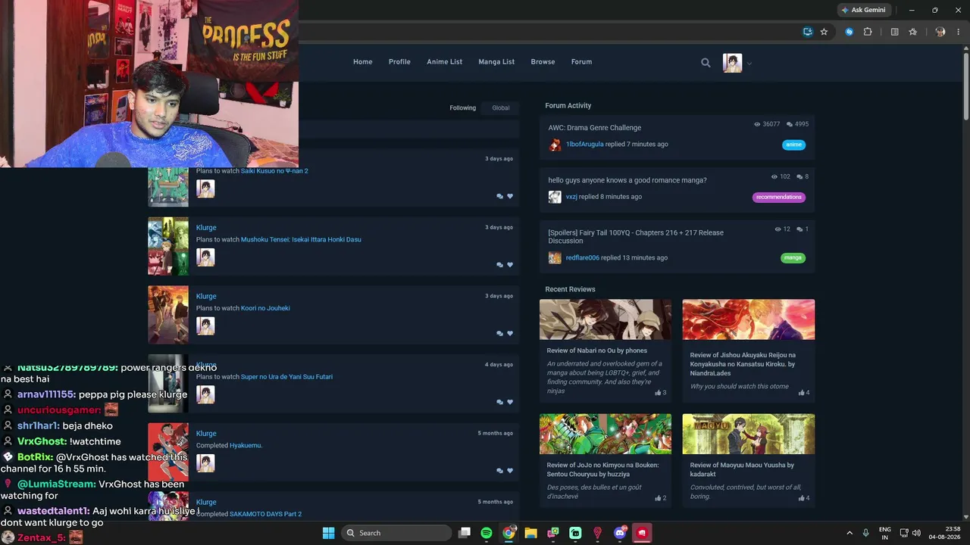Open the Profile nav item
Viewport: 970px width, 545px height.
point(399,62)
